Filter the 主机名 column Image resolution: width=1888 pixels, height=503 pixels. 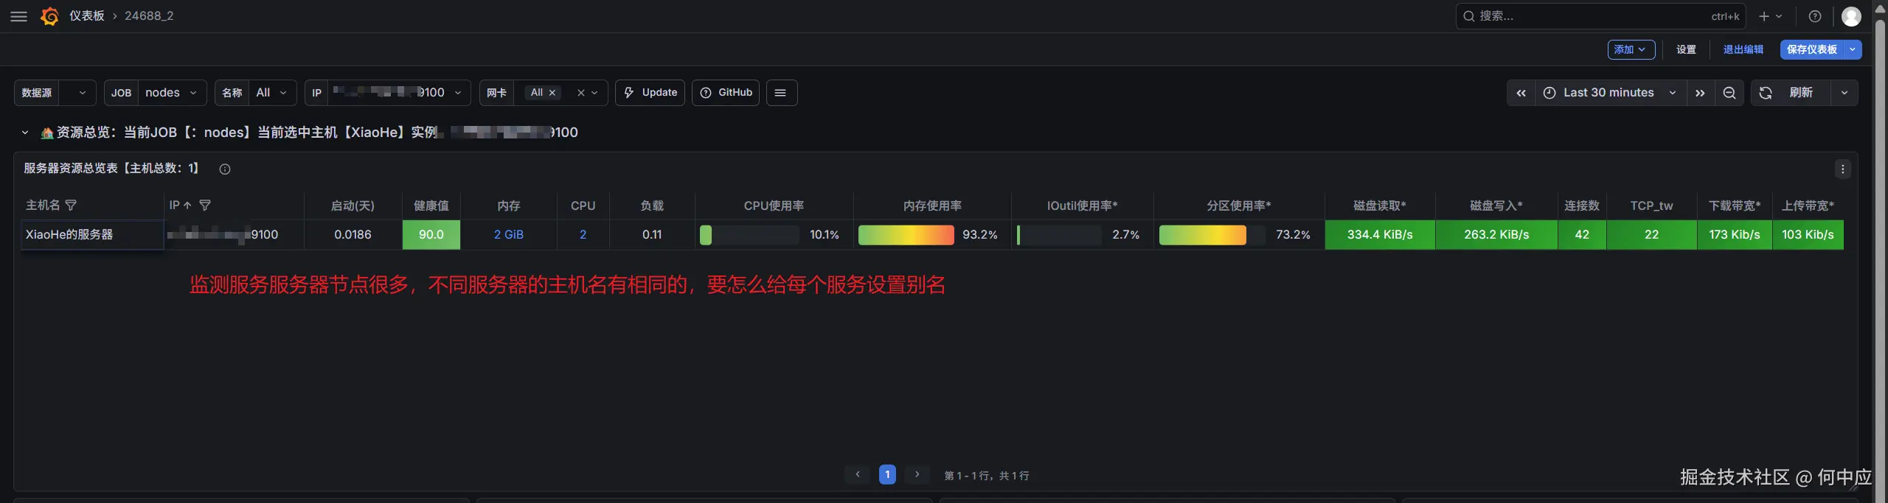click(71, 205)
